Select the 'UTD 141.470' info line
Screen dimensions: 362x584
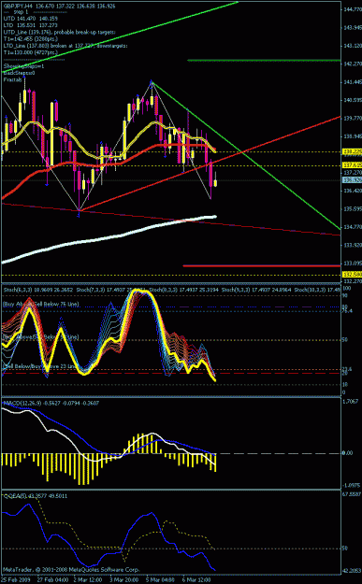click(x=31, y=18)
